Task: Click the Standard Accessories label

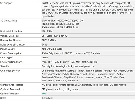Action: 12,85
